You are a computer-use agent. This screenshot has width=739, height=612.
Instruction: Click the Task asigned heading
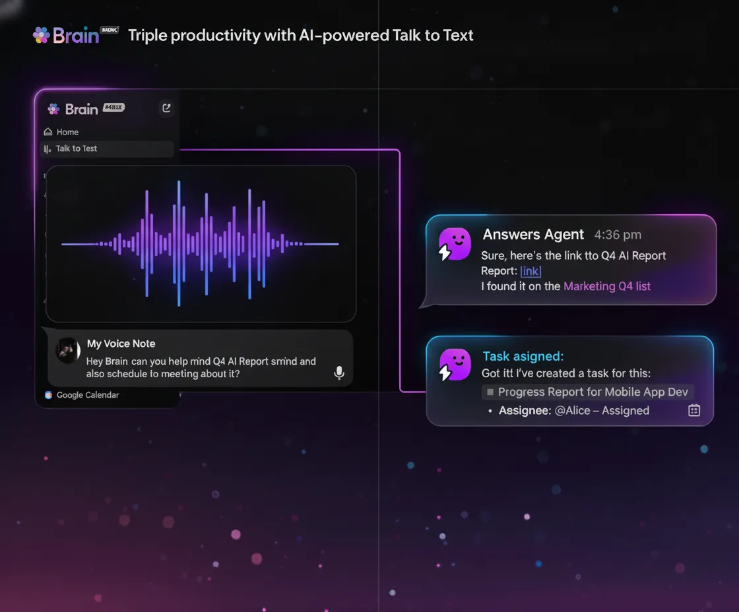pos(523,356)
